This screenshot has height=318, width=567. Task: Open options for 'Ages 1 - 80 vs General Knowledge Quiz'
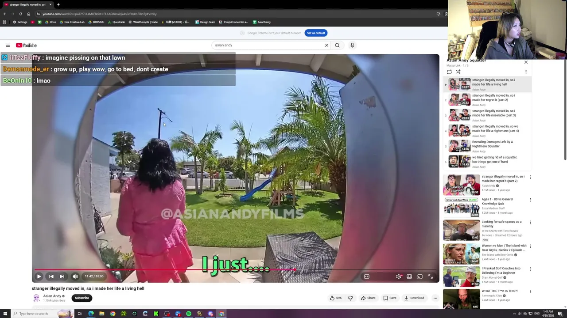pos(530,200)
